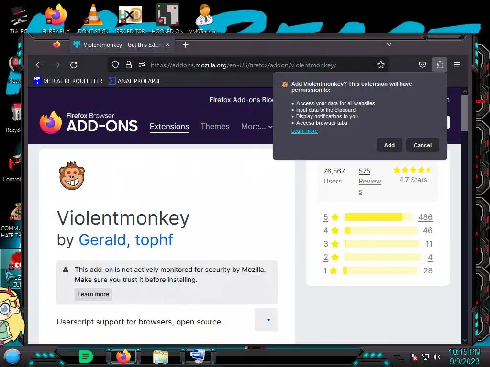Open the Windows Start orb
Screen dimensions: 490x367
12,356
